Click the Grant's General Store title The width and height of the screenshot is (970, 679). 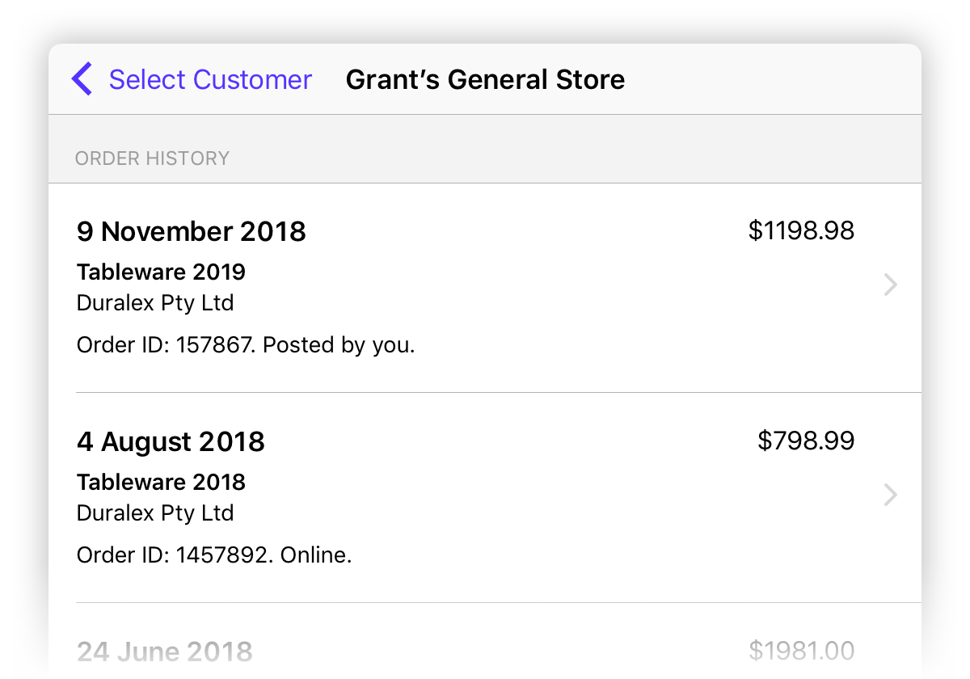(x=485, y=79)
